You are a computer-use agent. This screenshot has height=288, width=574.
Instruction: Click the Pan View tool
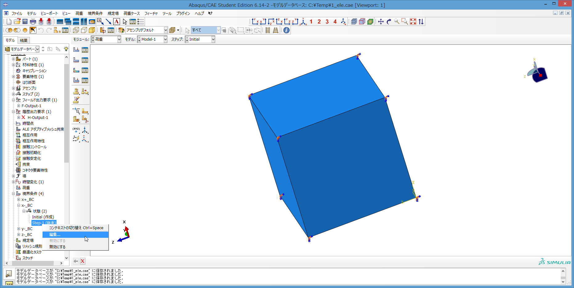pyautogui.click(x=381, y=22)
